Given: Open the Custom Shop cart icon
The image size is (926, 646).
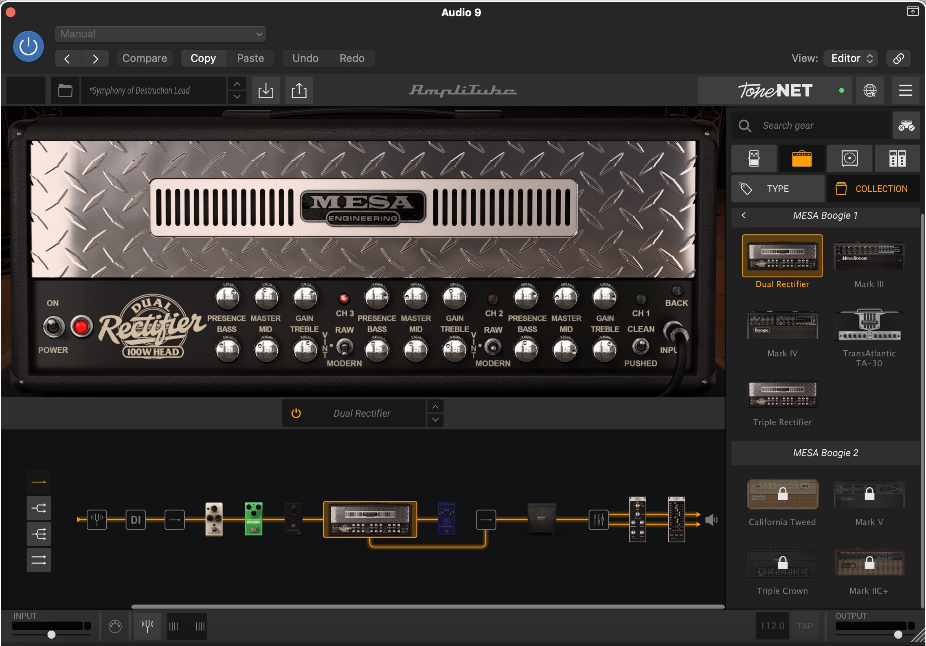Looking at the screenshot, I should click(906, 125).
